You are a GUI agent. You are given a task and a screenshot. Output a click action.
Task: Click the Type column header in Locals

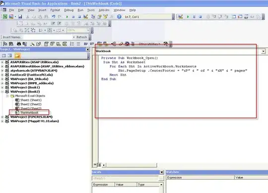148,185
